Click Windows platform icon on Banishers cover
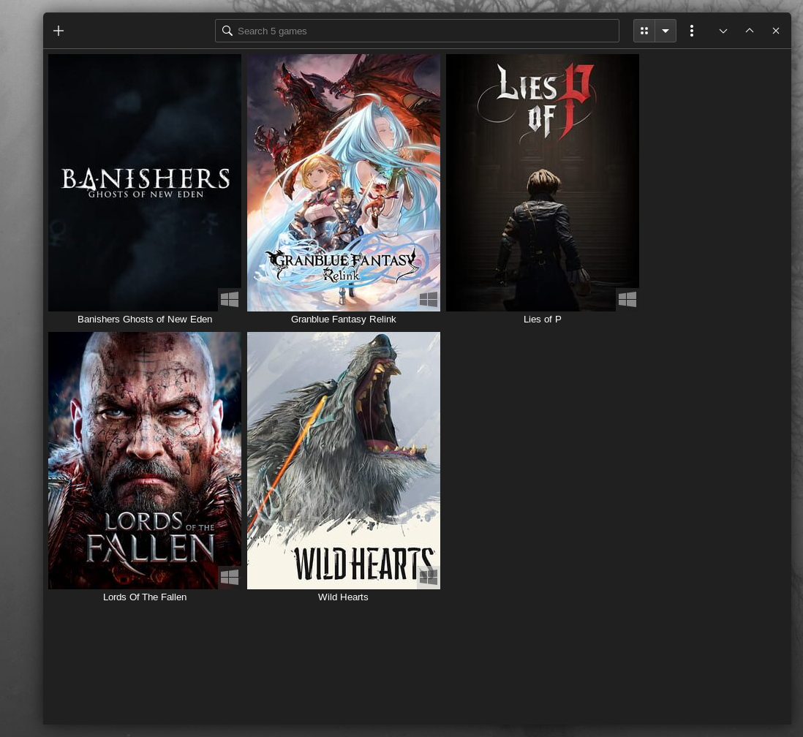This screenshot has width=803, height=737. pyautogui.click(x=230, y=300)
